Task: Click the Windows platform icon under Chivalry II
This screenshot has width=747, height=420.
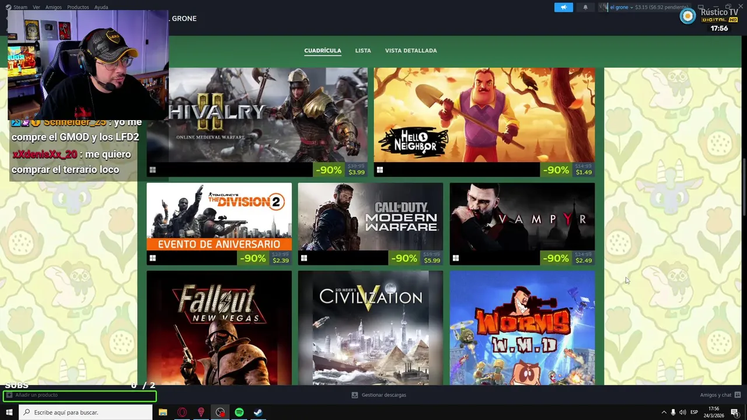Action: [152, 170]
